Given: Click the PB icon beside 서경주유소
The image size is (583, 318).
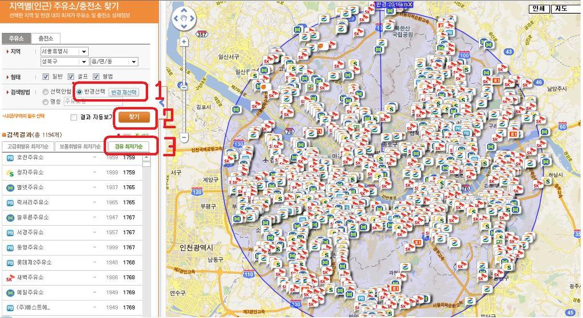Looking at the screenshot, I should (x=10, y=233).
